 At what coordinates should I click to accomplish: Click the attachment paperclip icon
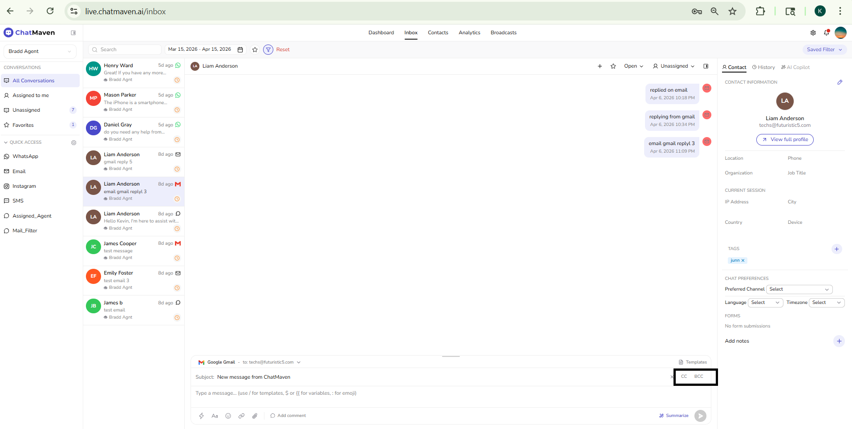255,416
